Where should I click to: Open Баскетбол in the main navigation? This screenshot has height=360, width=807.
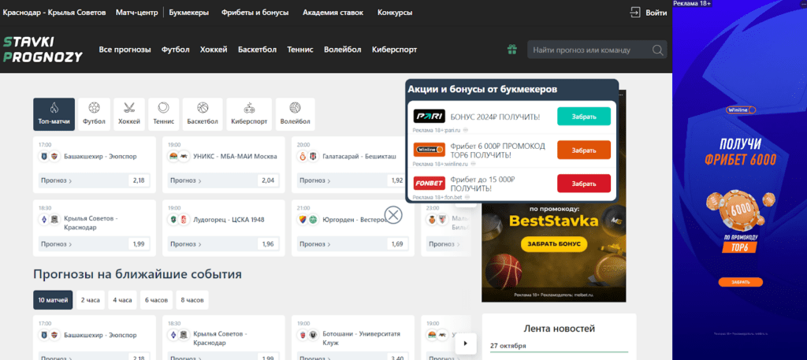tap(258, 50)
